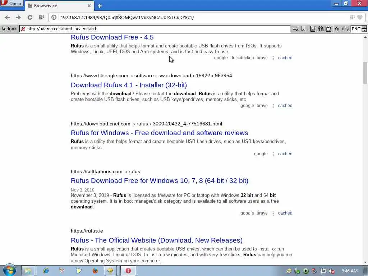This screenshot has width=368, height=276.
Task: Go forward using Opera's forward arrow
Action: click(x=18, y=17)
